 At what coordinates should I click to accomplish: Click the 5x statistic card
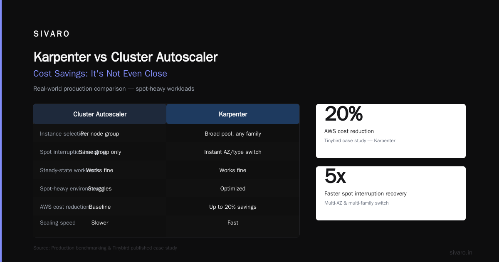(391, 193)
